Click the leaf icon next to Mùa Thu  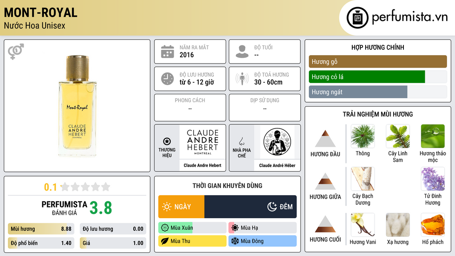click(165, 241)
